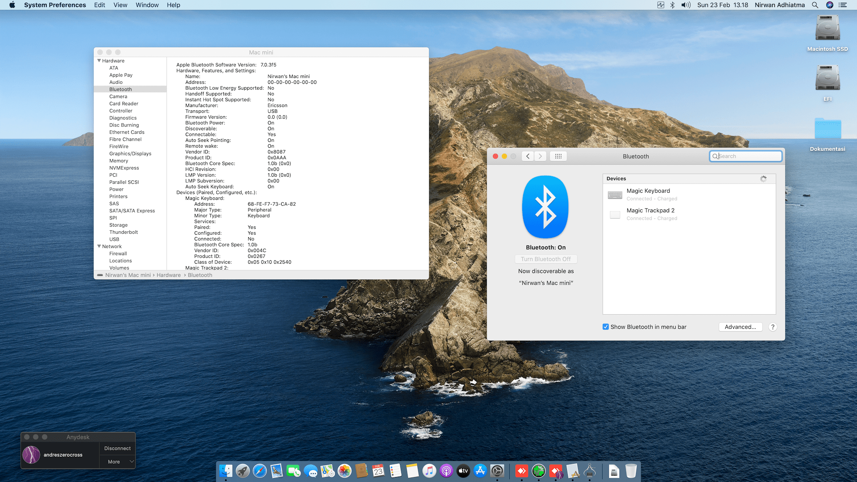Open App Store from the Dock
Image resolution: width=857 pixels, height=482 pixels.
pos(480,471)
